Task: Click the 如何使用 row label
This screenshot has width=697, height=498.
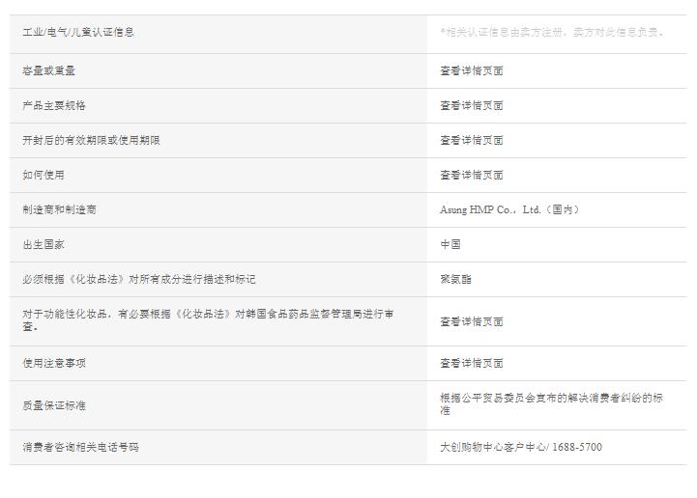Action: pos(44,175)
